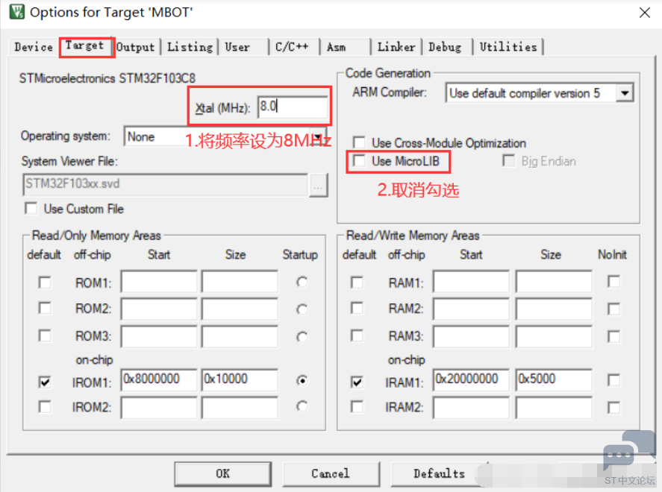Check the RAM3 default checkbox
The height and width of the screenshot is (492, 662).
[x=357, y=335]
